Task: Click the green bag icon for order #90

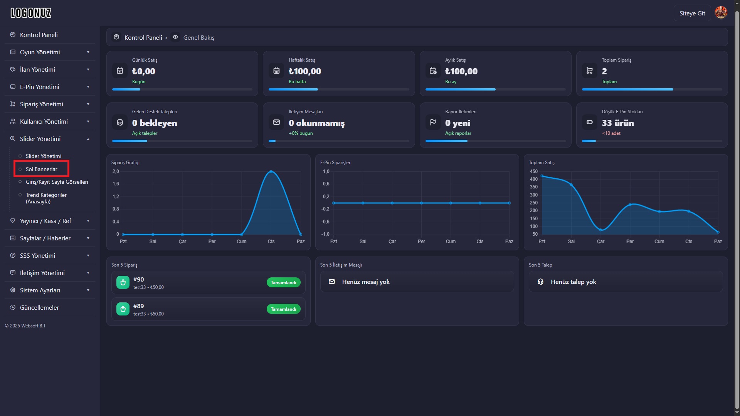Action: click(x=123, y=282)
